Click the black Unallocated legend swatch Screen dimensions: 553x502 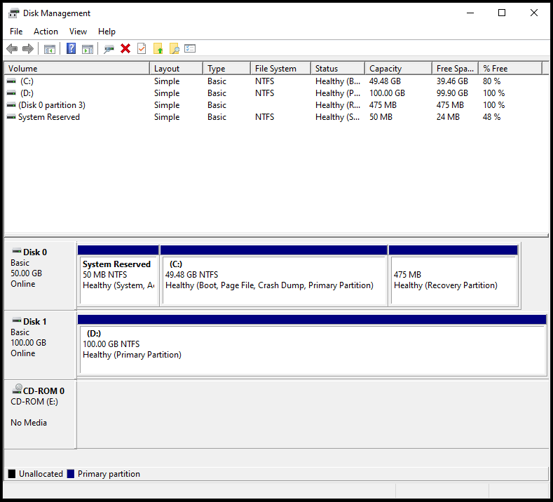tap(12, 474)
